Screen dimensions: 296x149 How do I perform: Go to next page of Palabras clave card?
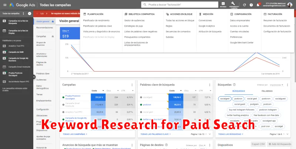[210, 134]
